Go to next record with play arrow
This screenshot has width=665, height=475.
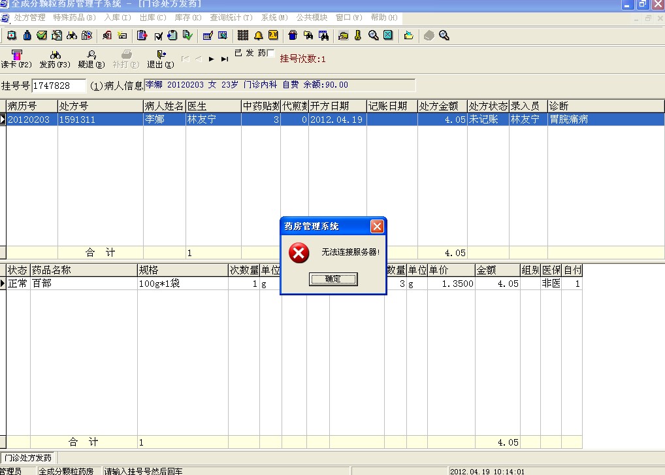point(211,59)
